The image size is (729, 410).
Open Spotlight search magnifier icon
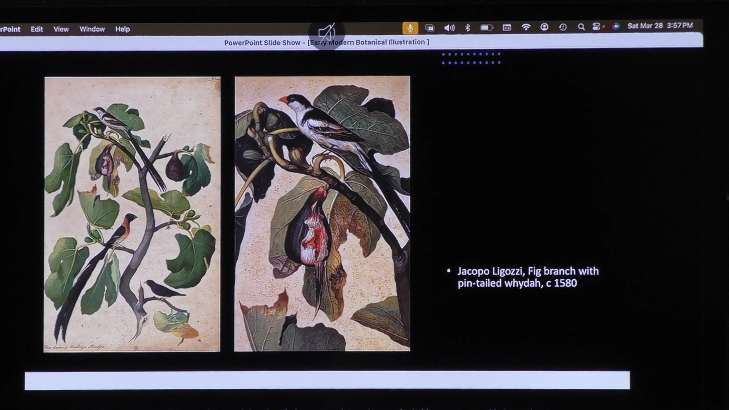pyautogui.click(x=581, y=27)
